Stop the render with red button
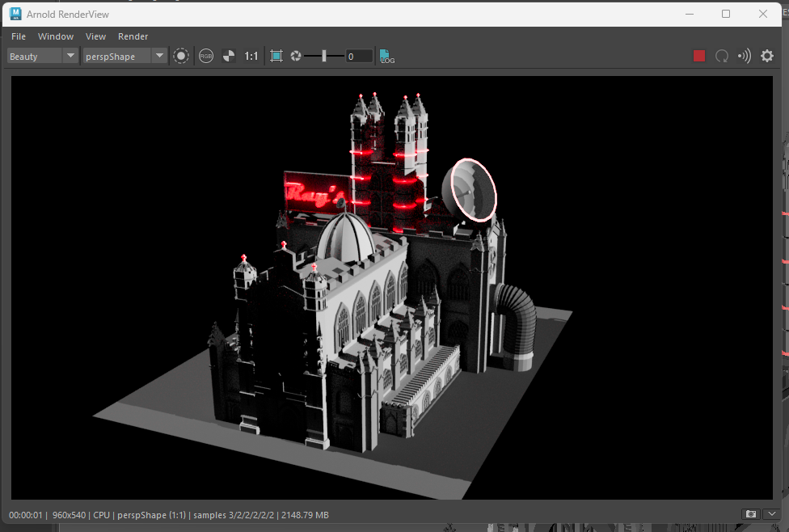The image size is (789, 532). pos(699,56)
